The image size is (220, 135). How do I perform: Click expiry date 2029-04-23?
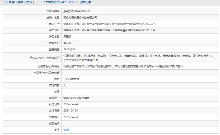click(x=71, y=117)
